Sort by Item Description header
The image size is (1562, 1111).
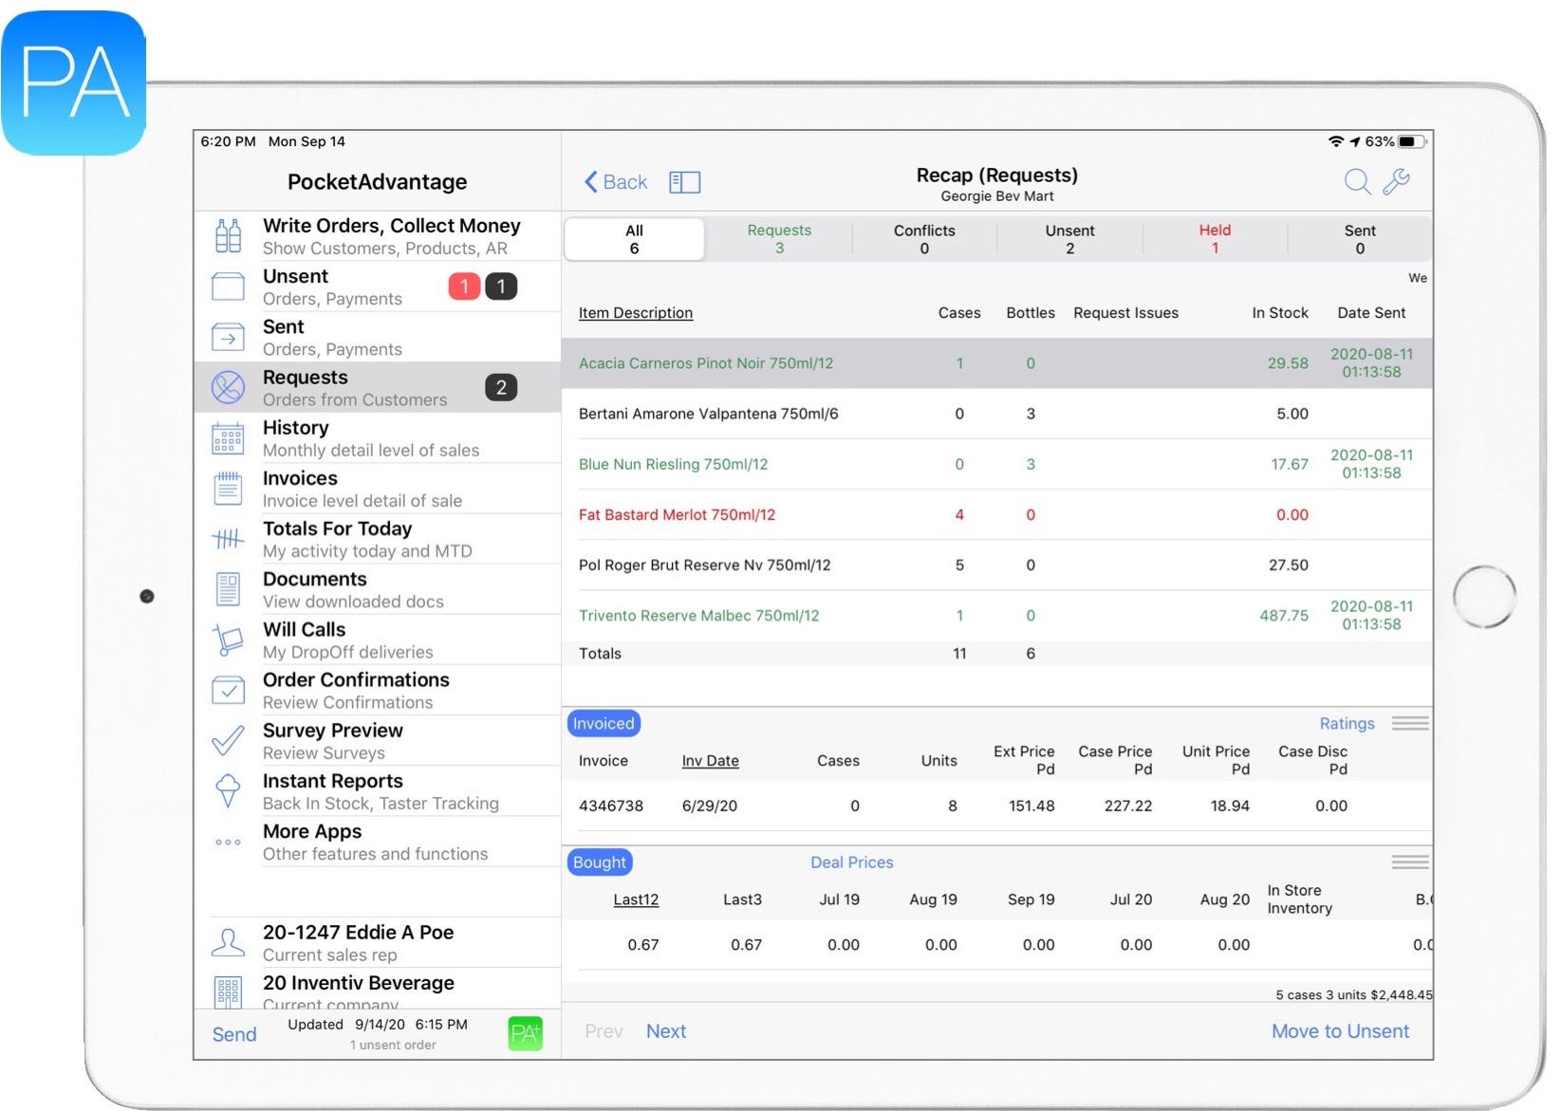click(636, 313)
